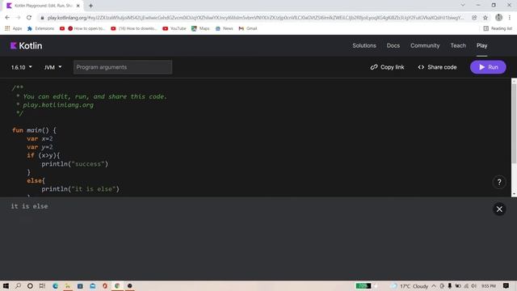Open the Maps bookmark
The width and height of the screenshot is (517, 291).
click(200, 29)
